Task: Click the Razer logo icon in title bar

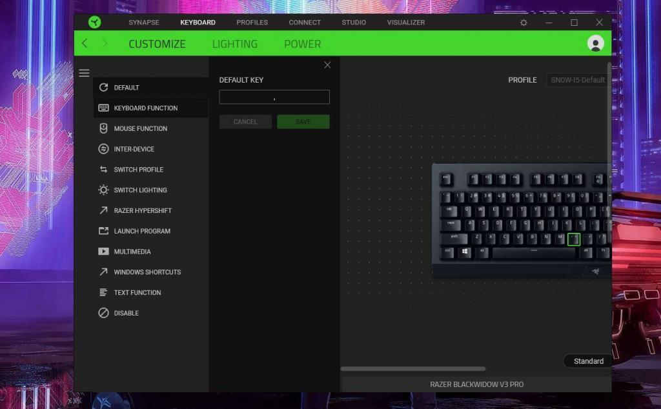Action: click(95, 22)
